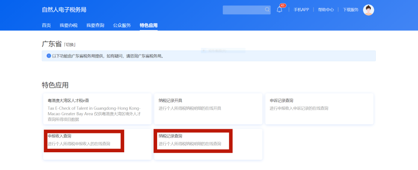Screen dimensions: 418x170
Task: Open 我要办税 tab
Action: pos(69,25)
